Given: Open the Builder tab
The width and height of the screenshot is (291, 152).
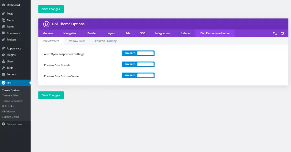Looking at the screenshot, I should [92, 33].
